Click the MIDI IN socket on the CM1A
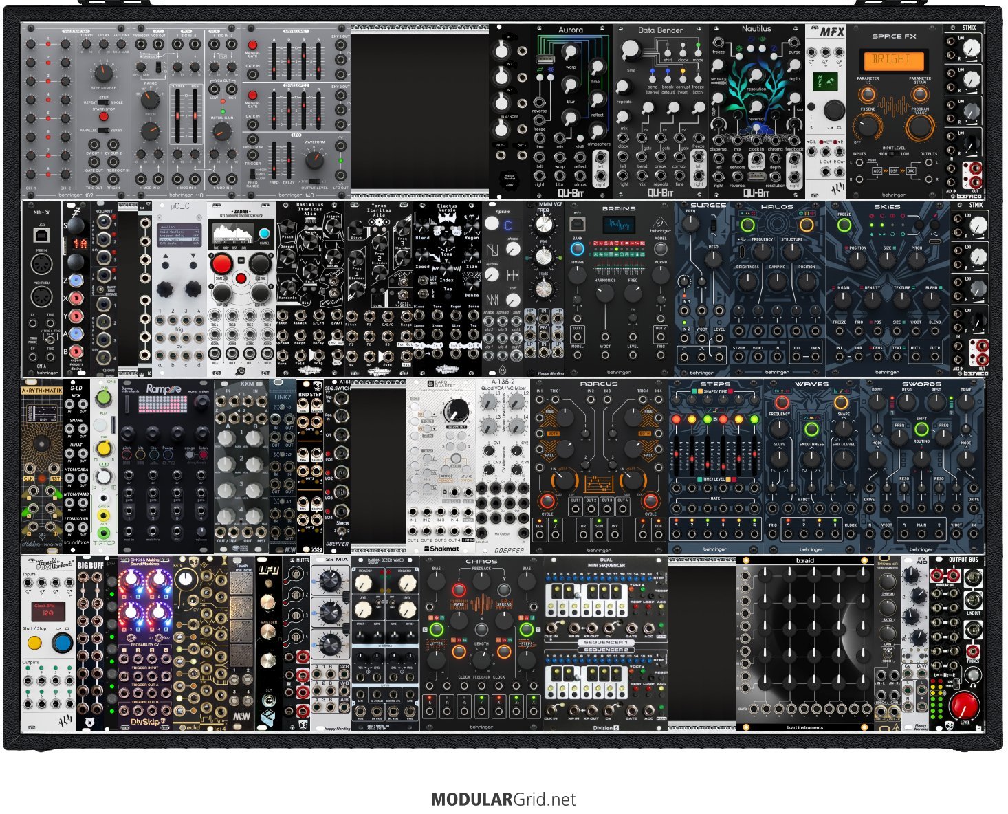 click(41, 265)
